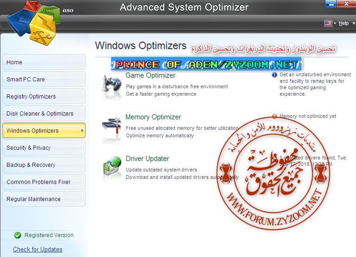This screenshot has width=356, height=257.
Task: Click the US flag language icon
Action: (328, 24)
